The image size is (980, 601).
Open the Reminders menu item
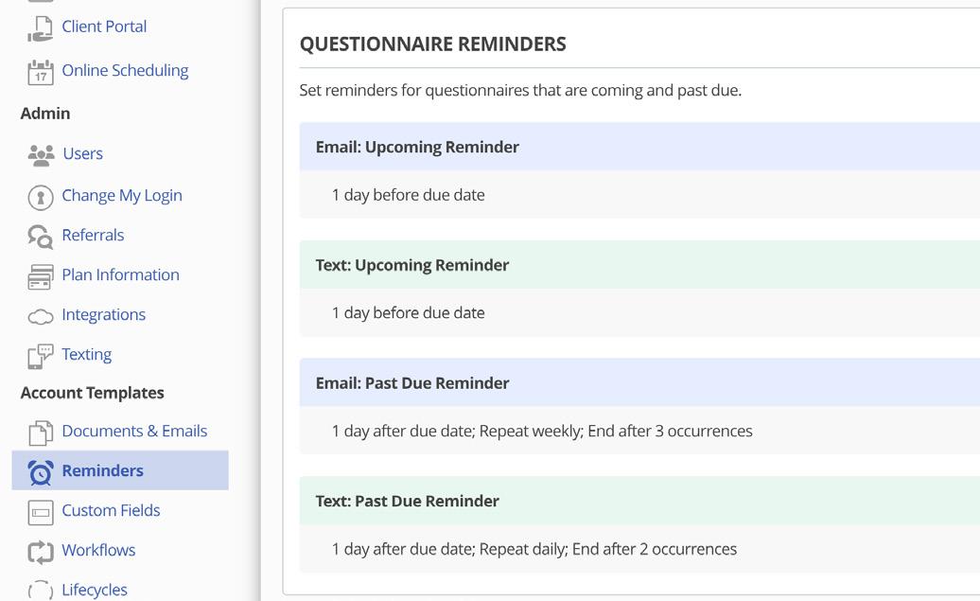coord(102,470)
